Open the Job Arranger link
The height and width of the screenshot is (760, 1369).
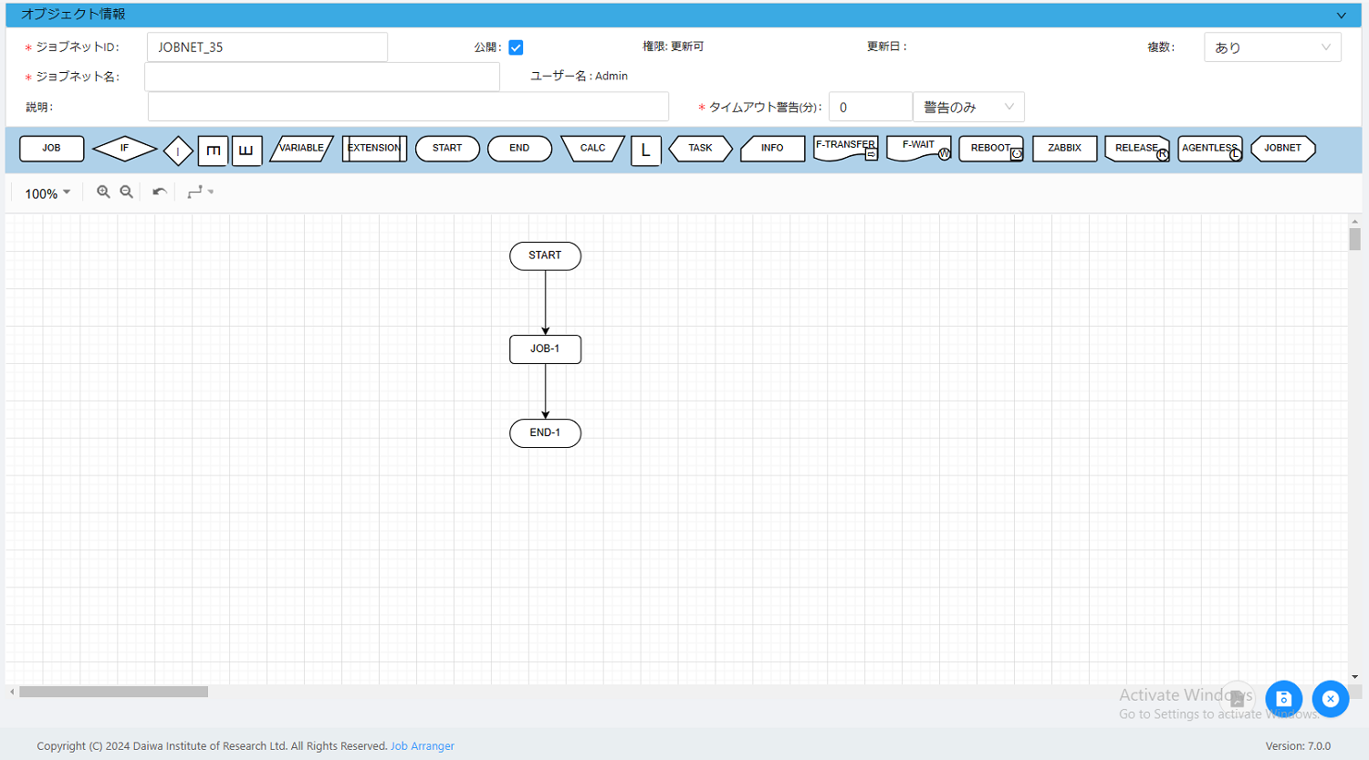coord(422,745)
